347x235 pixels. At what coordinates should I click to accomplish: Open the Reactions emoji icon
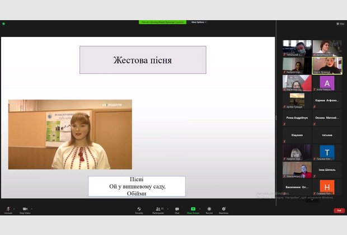click(x=223, y=209)
